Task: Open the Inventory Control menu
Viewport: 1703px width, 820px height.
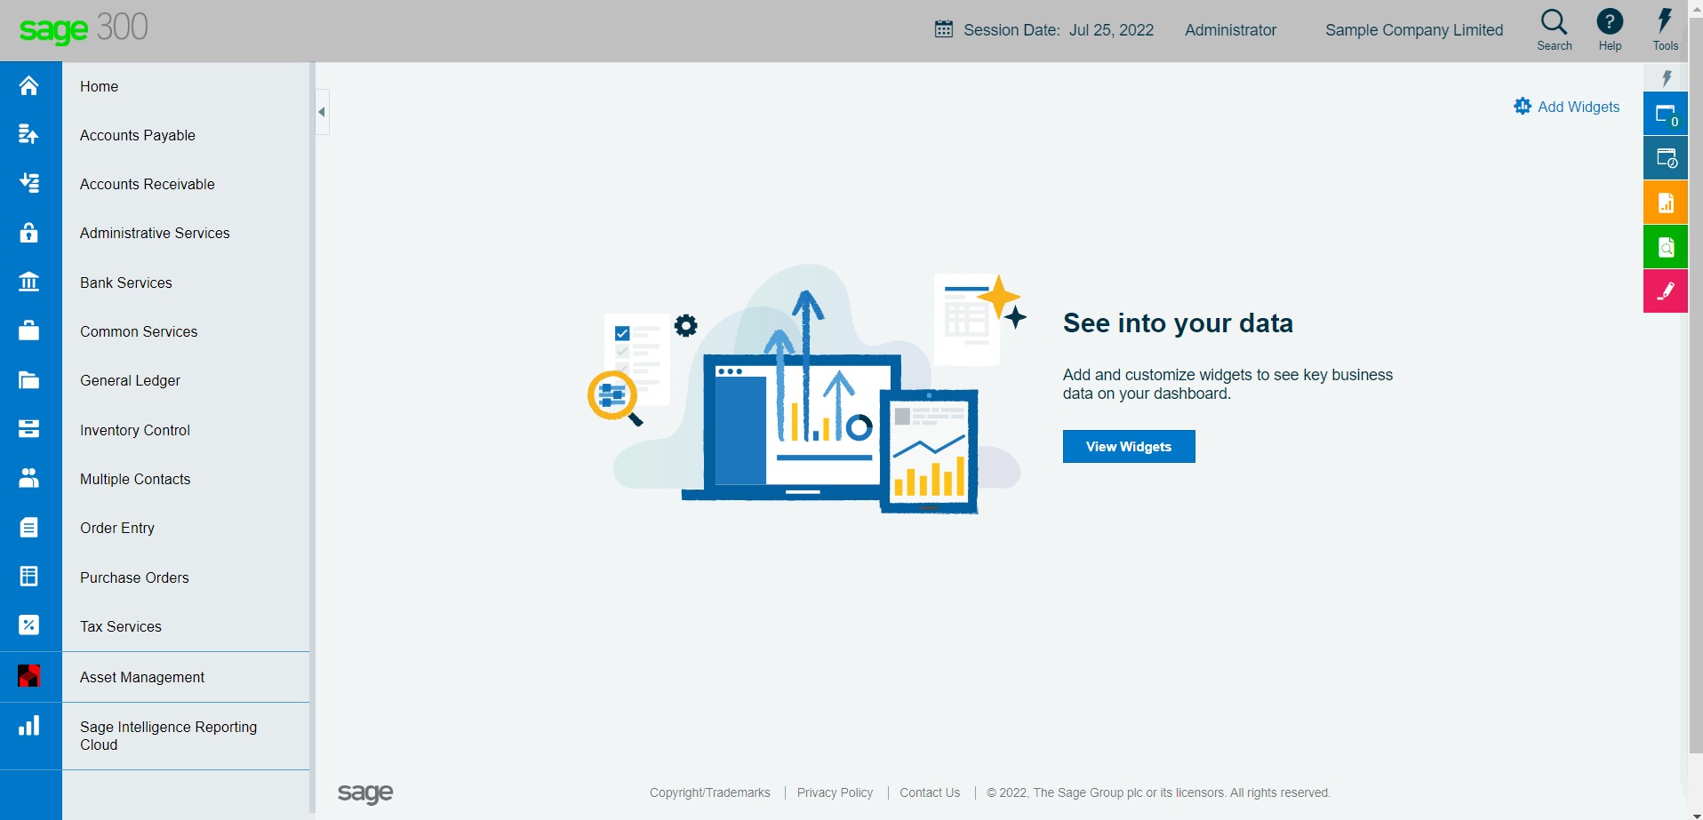Action: click(135, 430)
